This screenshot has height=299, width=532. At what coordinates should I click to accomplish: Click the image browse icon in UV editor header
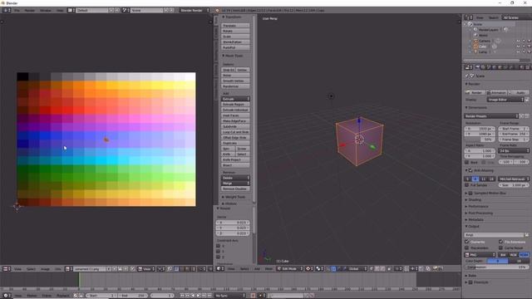68,269
